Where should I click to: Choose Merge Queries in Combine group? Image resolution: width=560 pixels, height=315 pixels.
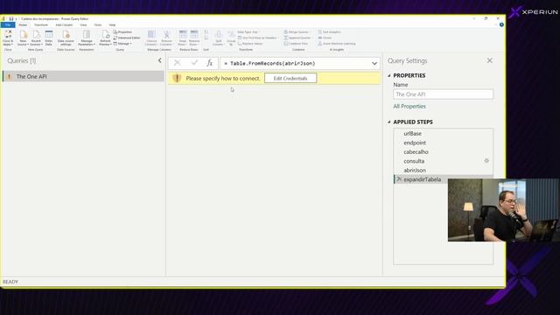point(297,32)
